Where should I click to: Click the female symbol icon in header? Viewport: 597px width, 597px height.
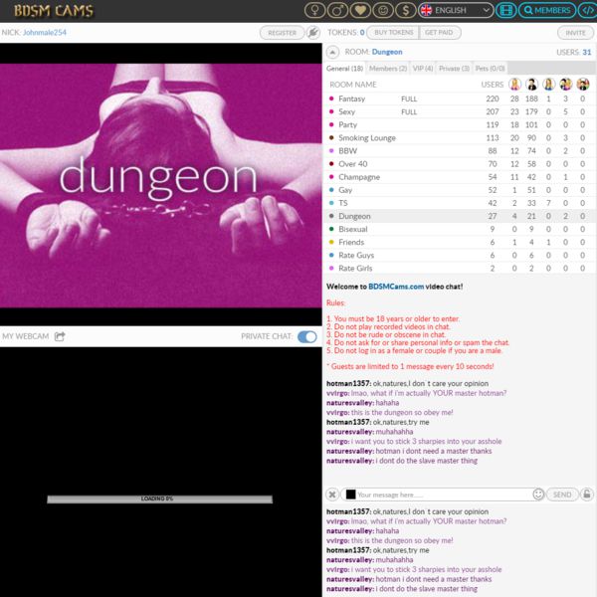click(x=314, y=11)
